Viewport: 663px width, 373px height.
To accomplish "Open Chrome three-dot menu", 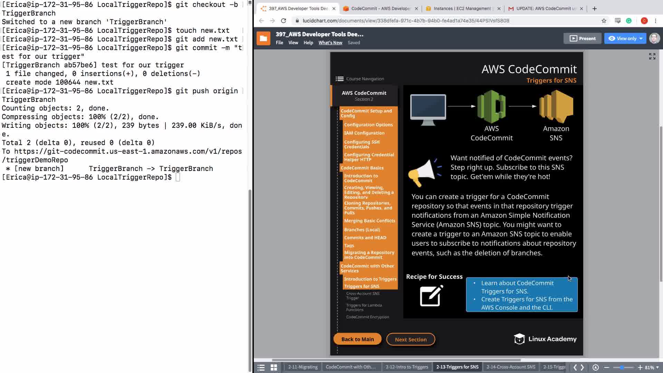I will [x=655, y=21].
